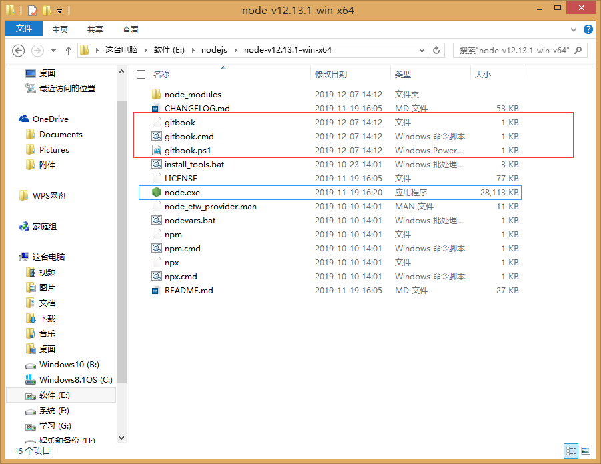Select README.md file icon
Viewport: 601px width, 464px height.
[x=156, y=291]
